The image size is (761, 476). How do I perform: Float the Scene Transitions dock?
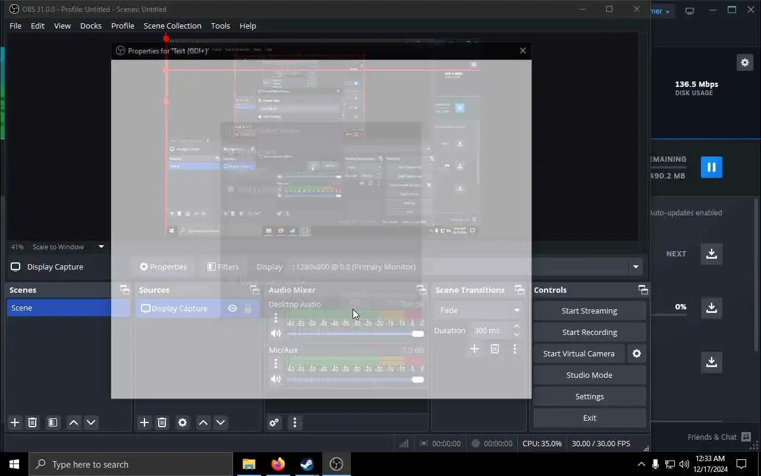pos(520,290)
